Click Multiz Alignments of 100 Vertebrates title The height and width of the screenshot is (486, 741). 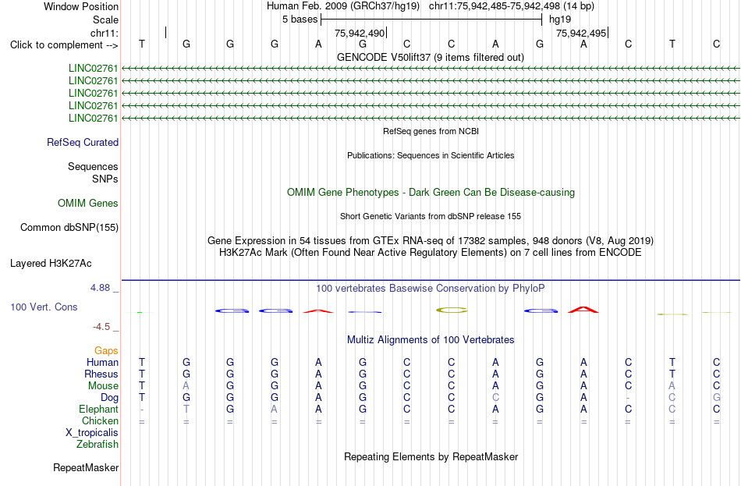coord(431,340)
